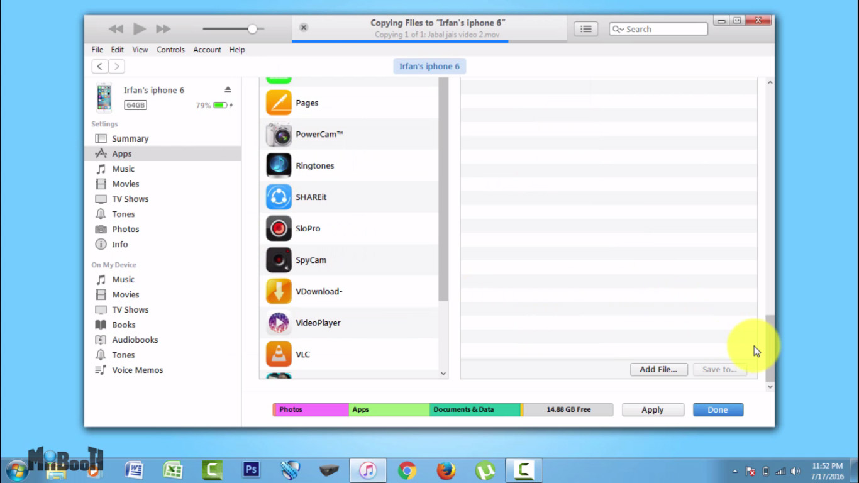Select the Ringtones app icon
859x483 pixels.
pos(279,165)
